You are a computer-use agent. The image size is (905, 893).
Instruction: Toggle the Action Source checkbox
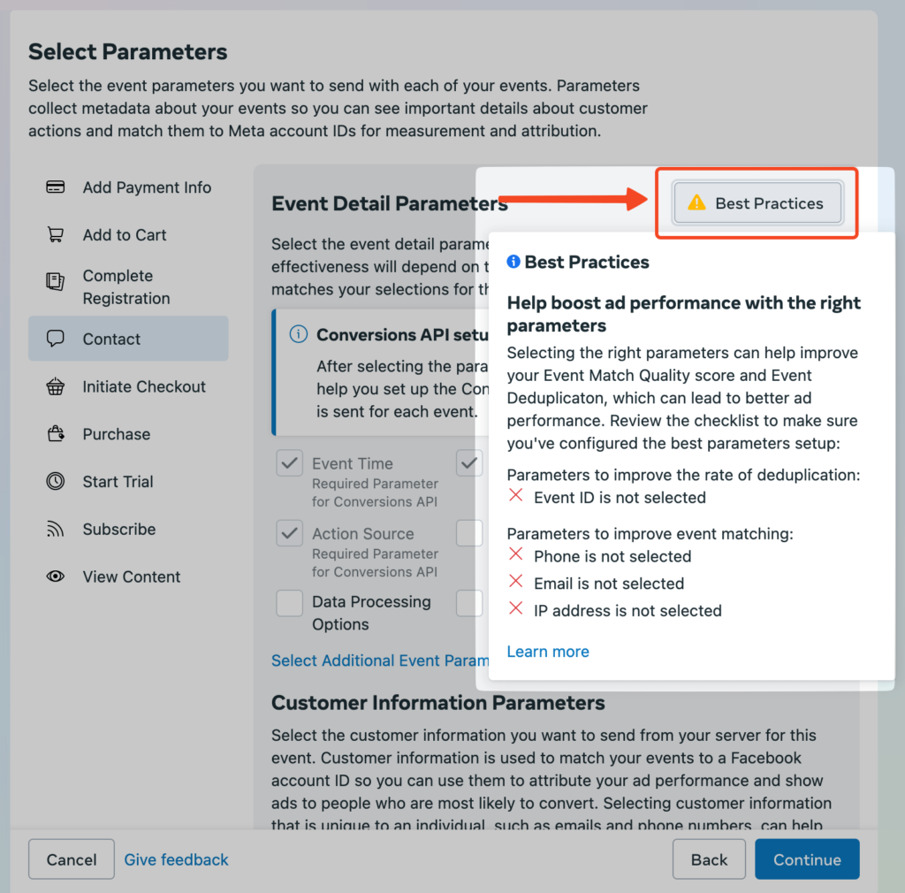pyautogui.click(x=290, y=534)
